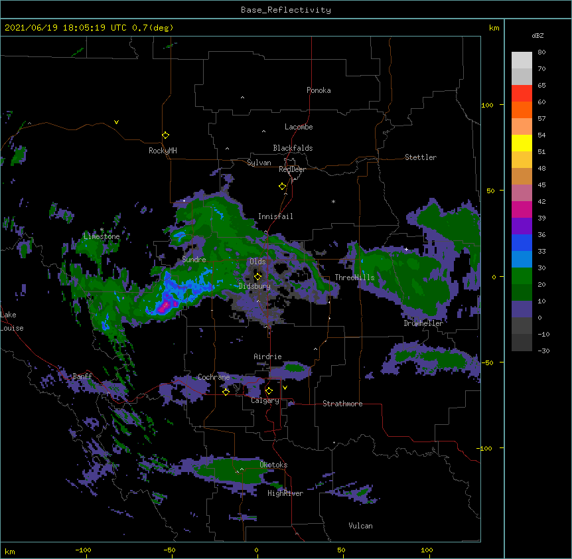This screenshot has width=572, height=559.
Task: Select the yellow V marker northwest of RockyMH
Action: pos(116,122)
